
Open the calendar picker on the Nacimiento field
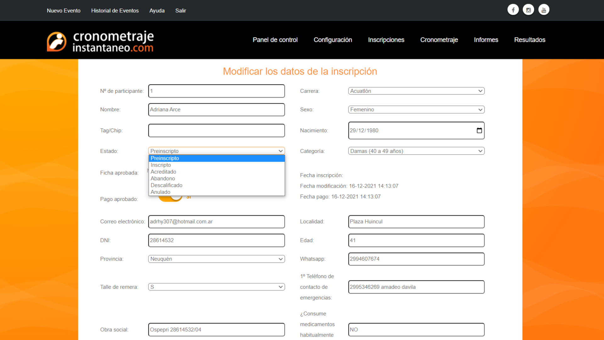[479, 130]
